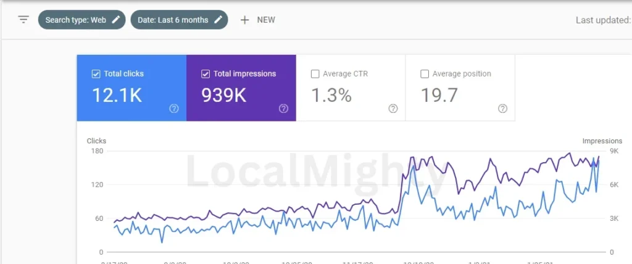
Task: Open help icon on Total impressions card
Action: coord(283,109)
